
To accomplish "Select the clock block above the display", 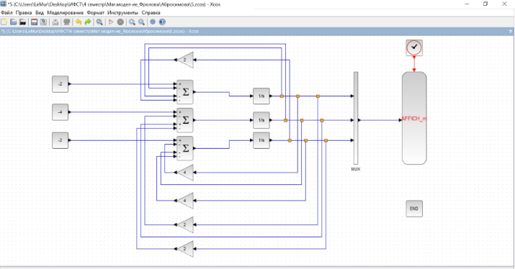I will click(x=414, y=47).
